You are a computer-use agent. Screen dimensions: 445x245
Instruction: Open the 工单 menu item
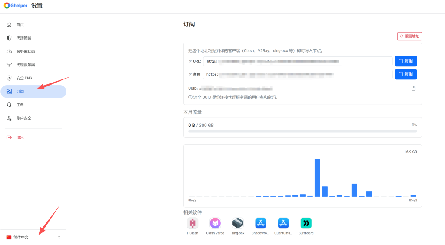pyautogui.click(x=33, y=105)
